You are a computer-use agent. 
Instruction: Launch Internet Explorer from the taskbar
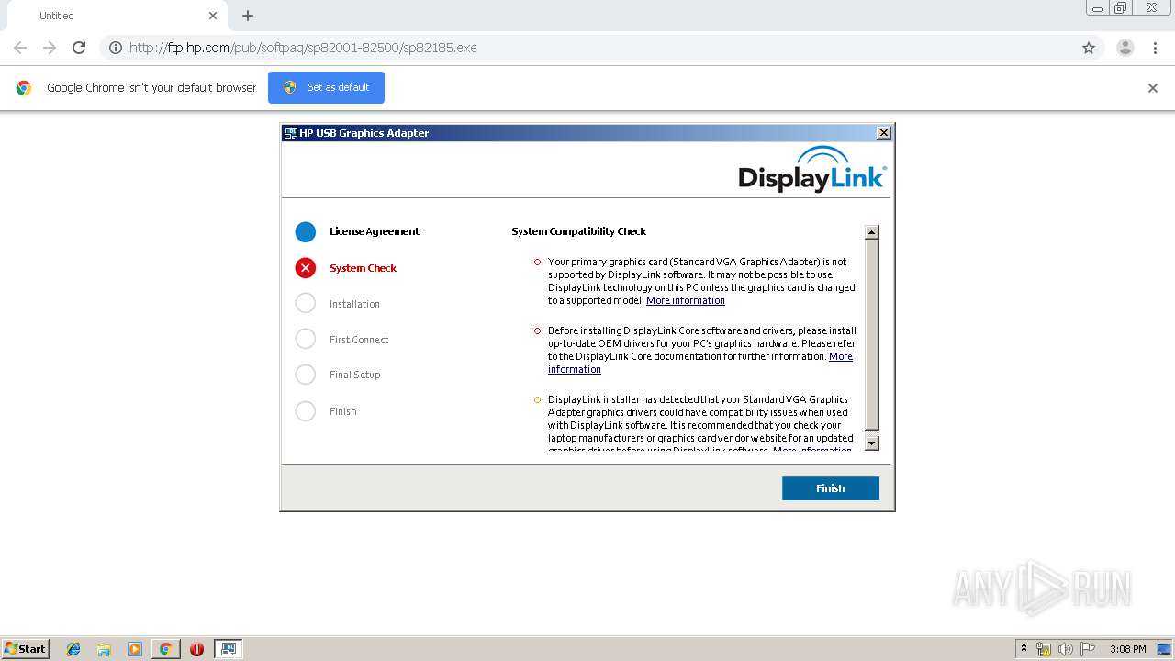[73, 649]
